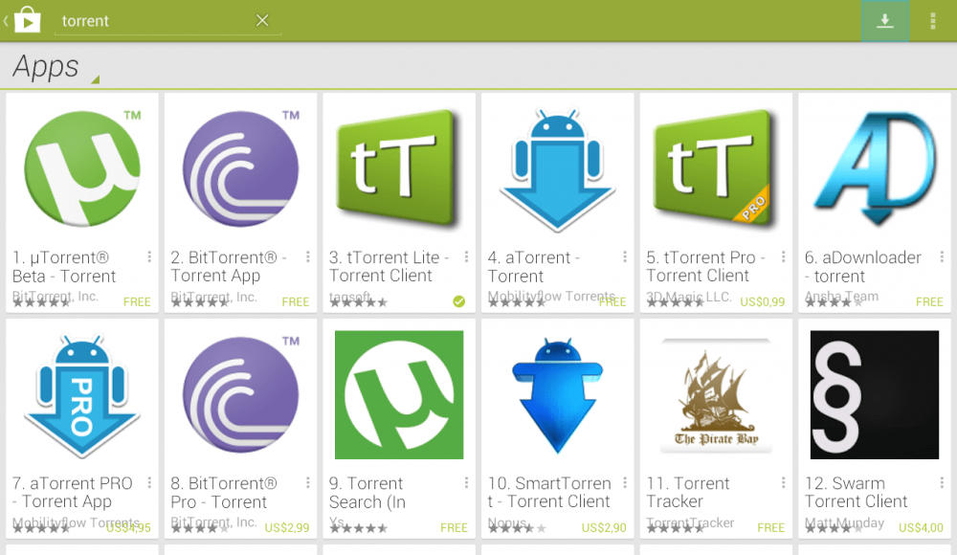The height and width of the screenshot is (555, 957).
Task: Open options menu for Torrent Tracker card
Action: point(783,483)
